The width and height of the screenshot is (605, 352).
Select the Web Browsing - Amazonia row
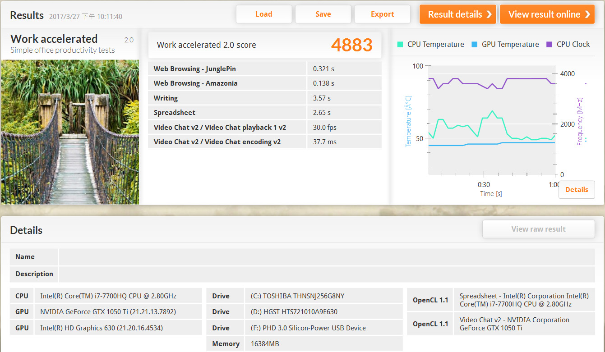(x=264, y=83)
